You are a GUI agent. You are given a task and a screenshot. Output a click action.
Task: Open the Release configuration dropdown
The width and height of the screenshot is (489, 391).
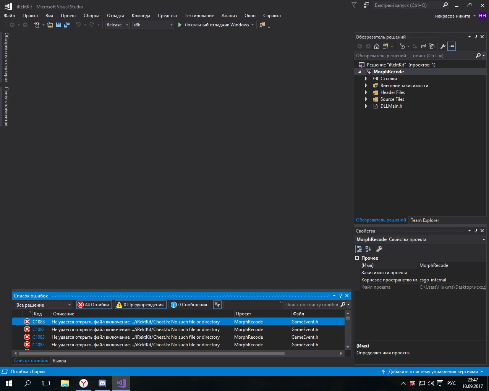point(117,25)
